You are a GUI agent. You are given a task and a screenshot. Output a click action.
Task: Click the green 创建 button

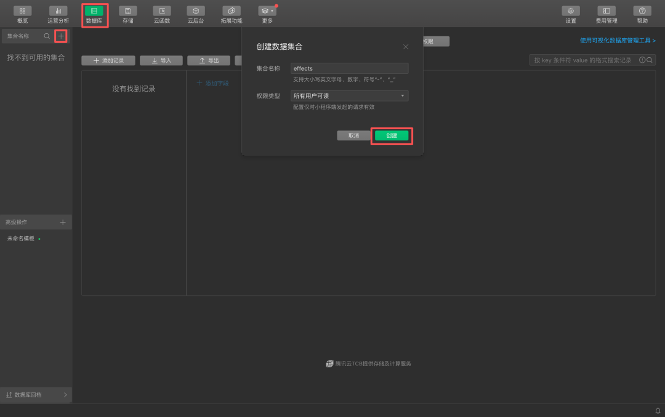[392, 135]
